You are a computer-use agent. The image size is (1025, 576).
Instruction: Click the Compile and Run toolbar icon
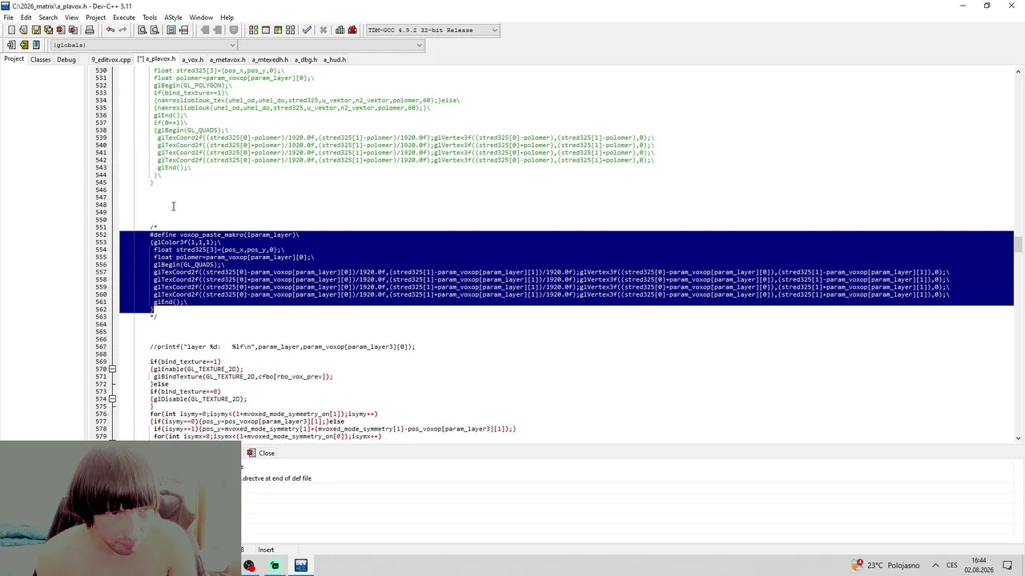279,30
